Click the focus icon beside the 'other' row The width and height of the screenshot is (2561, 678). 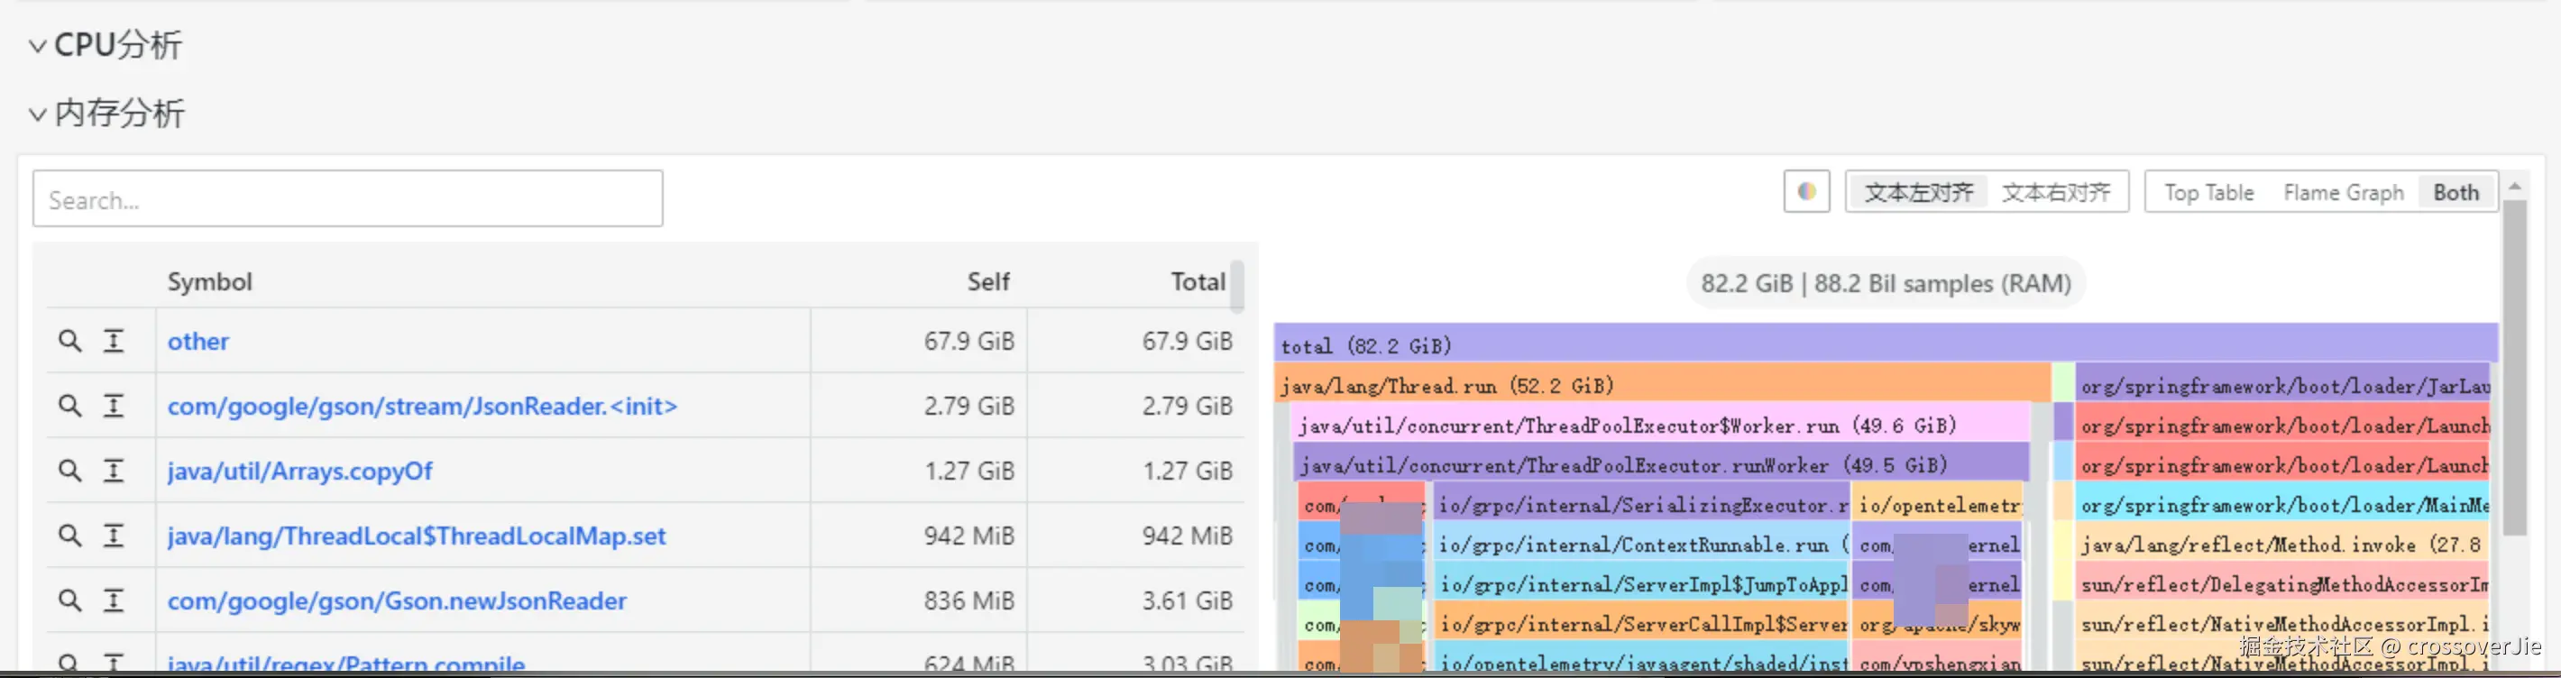pos(115,341)
